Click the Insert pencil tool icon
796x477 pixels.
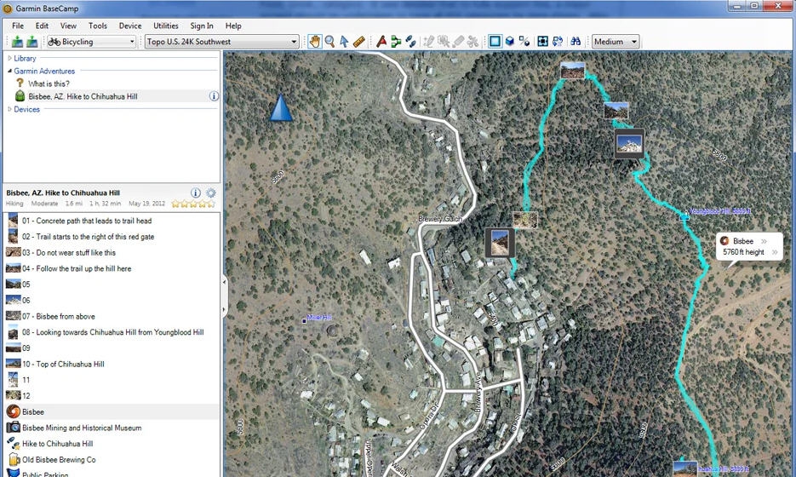(429, 42)
